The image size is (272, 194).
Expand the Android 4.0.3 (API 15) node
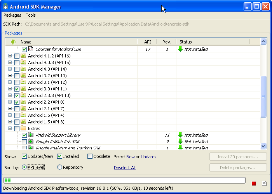(10, 62)
